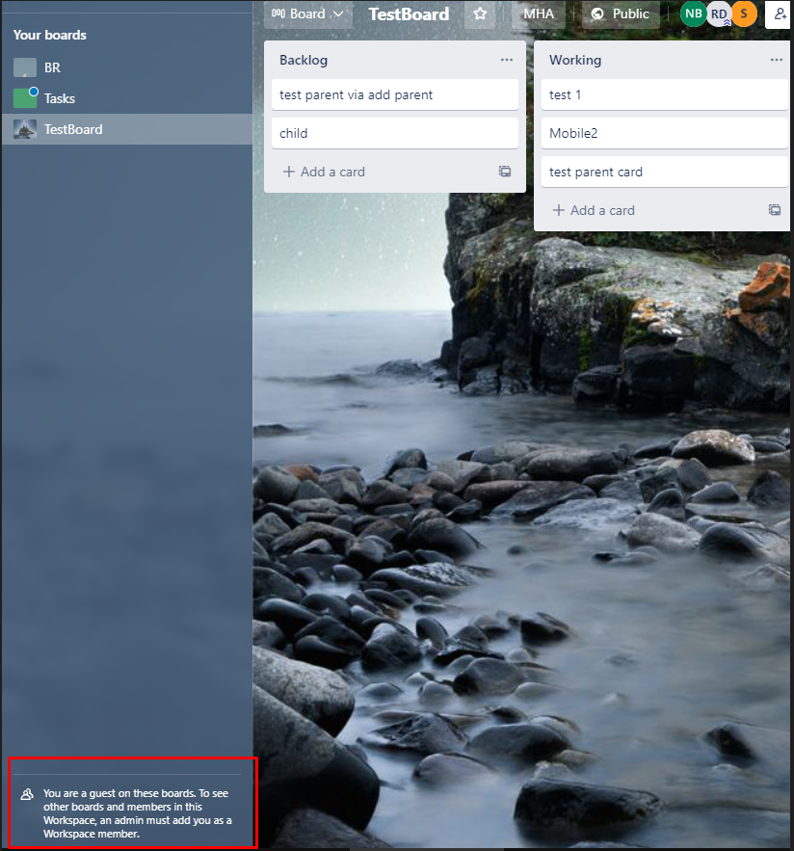Click the TestBoard title to rename
This screenshot has height=851, width=794.
pos(409,14)
